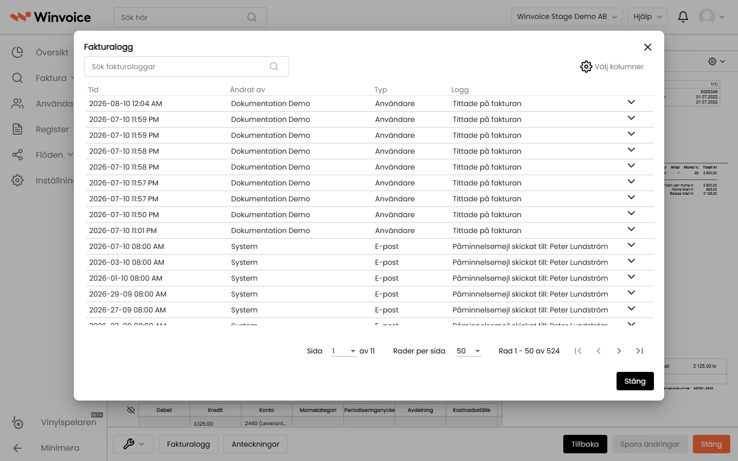Open the notifications bell
Screen dimensions: 738x461
point(683,17)
